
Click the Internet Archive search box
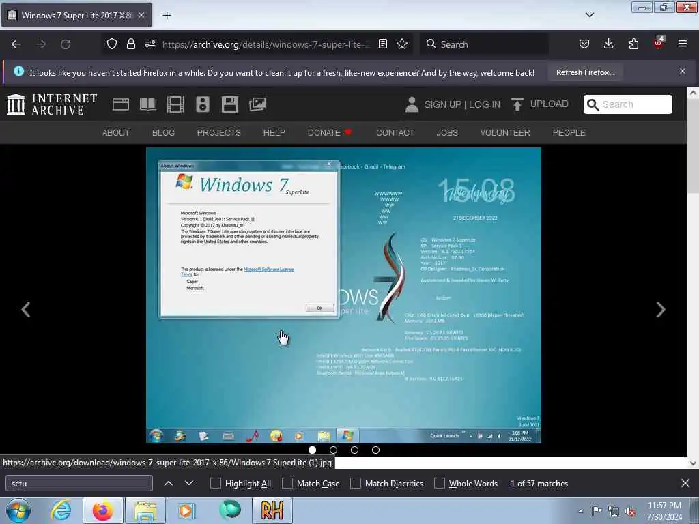[x=628, y=104]
